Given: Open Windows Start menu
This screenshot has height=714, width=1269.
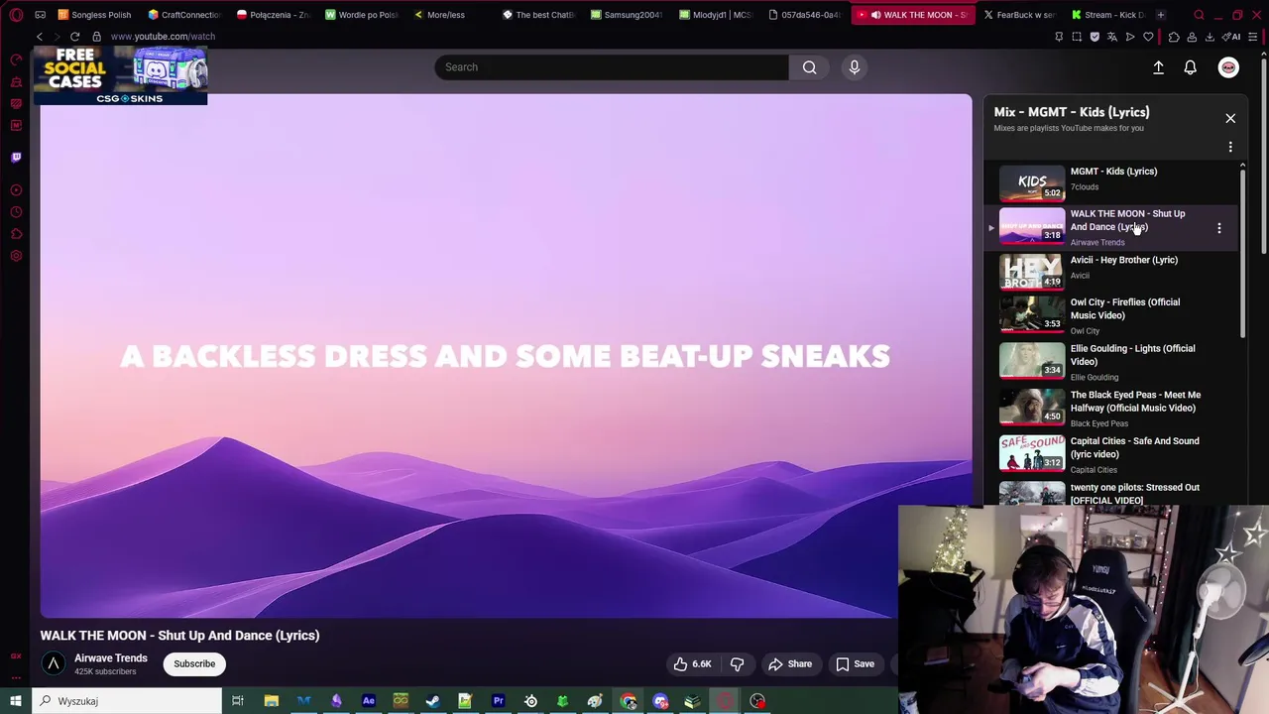Looking at the screenshot, I should click(16, 701).
